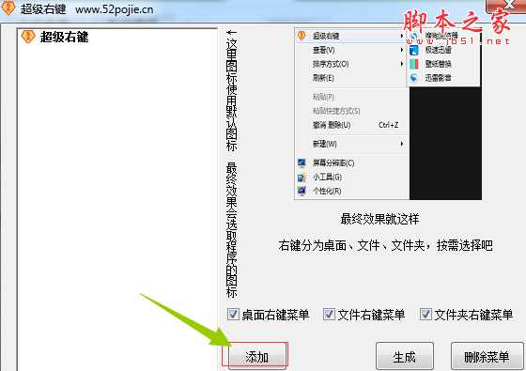Viewport: 526px width, 371px height.
Task: Click the submenu arrow beside 新建(W)
Action: [x=402, y=144]
